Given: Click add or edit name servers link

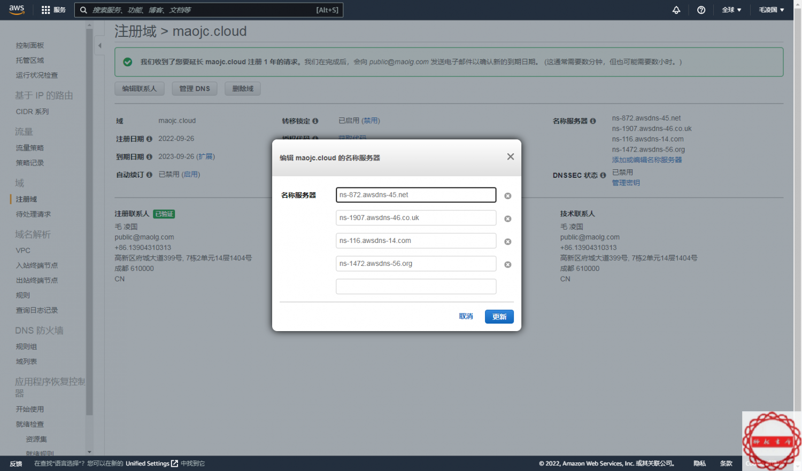Looking at the screenshot, I should tap(647, 160).
